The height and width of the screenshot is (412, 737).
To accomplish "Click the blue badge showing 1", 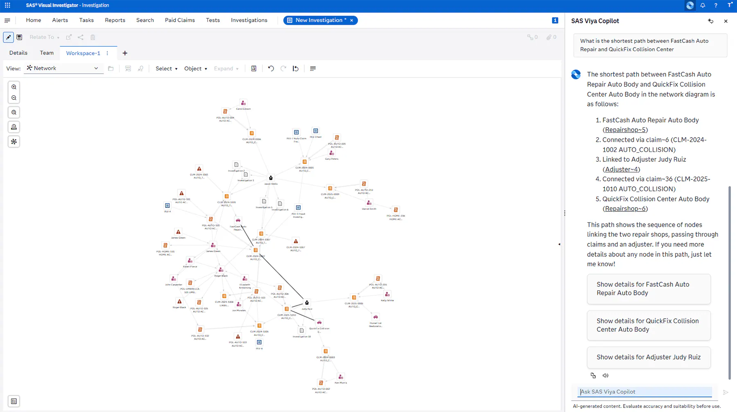I will tap(555, 20).
